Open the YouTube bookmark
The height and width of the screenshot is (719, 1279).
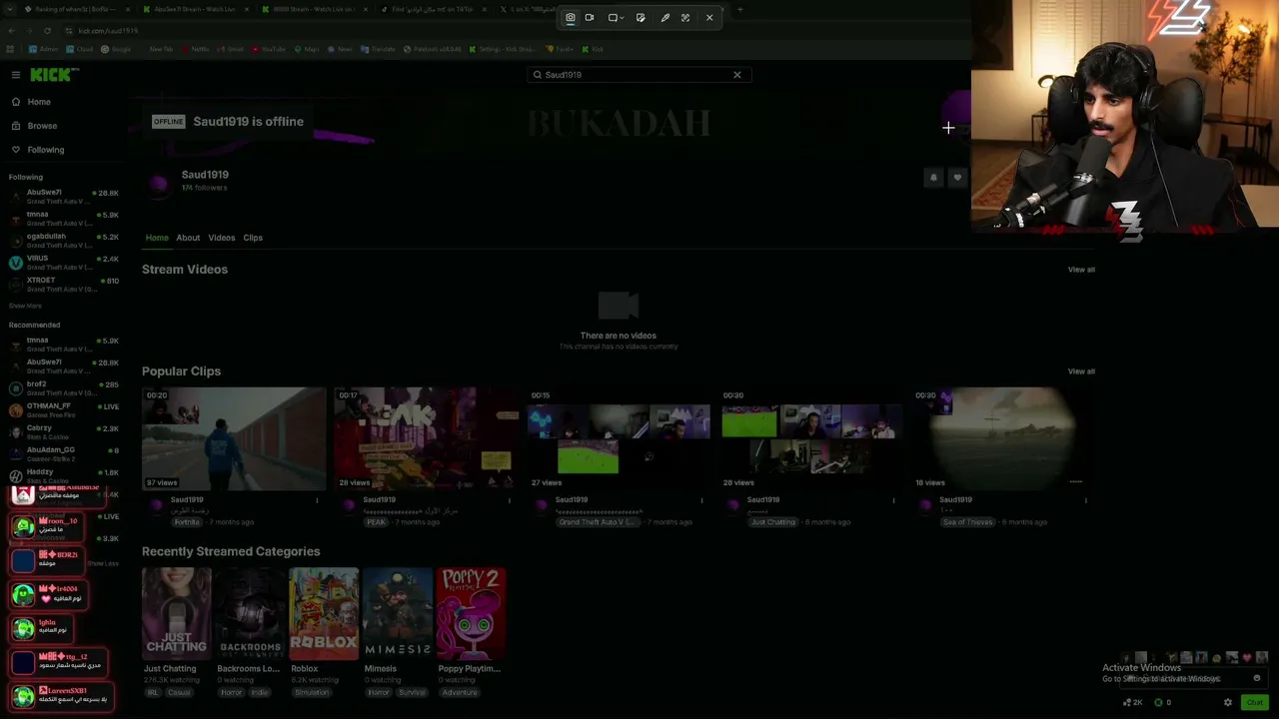(x=270, y=49)
